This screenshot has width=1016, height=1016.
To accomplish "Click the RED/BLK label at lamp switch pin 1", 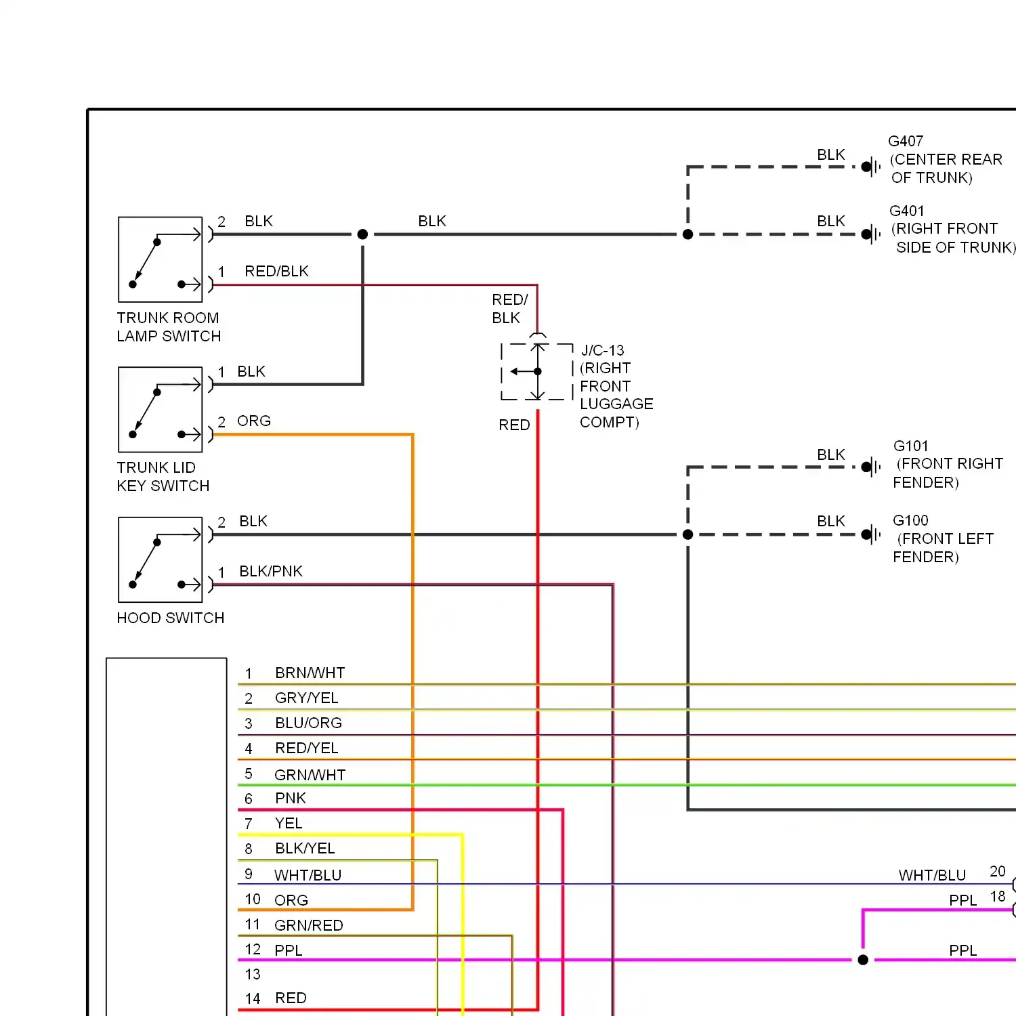I will 276,271.
